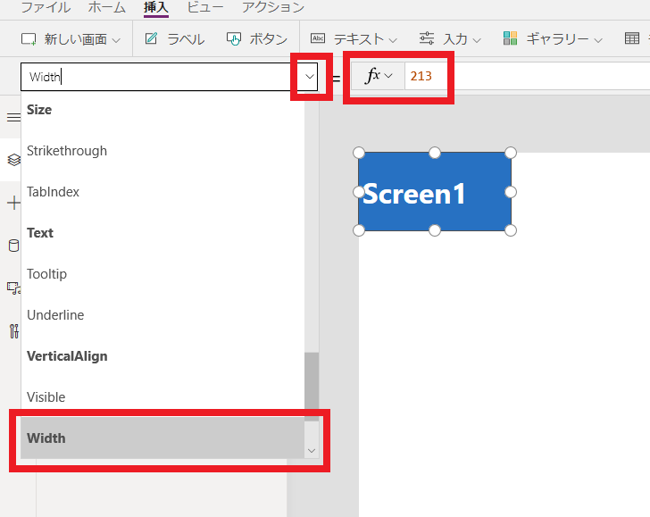650x517 pixels.
Task: Click the Abc text icon
Action: tap(318, 38)
